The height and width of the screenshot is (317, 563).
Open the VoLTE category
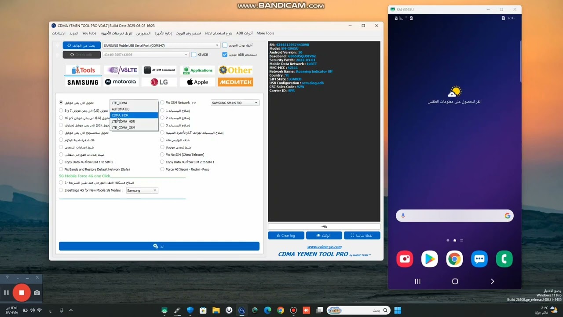point(122,70)
